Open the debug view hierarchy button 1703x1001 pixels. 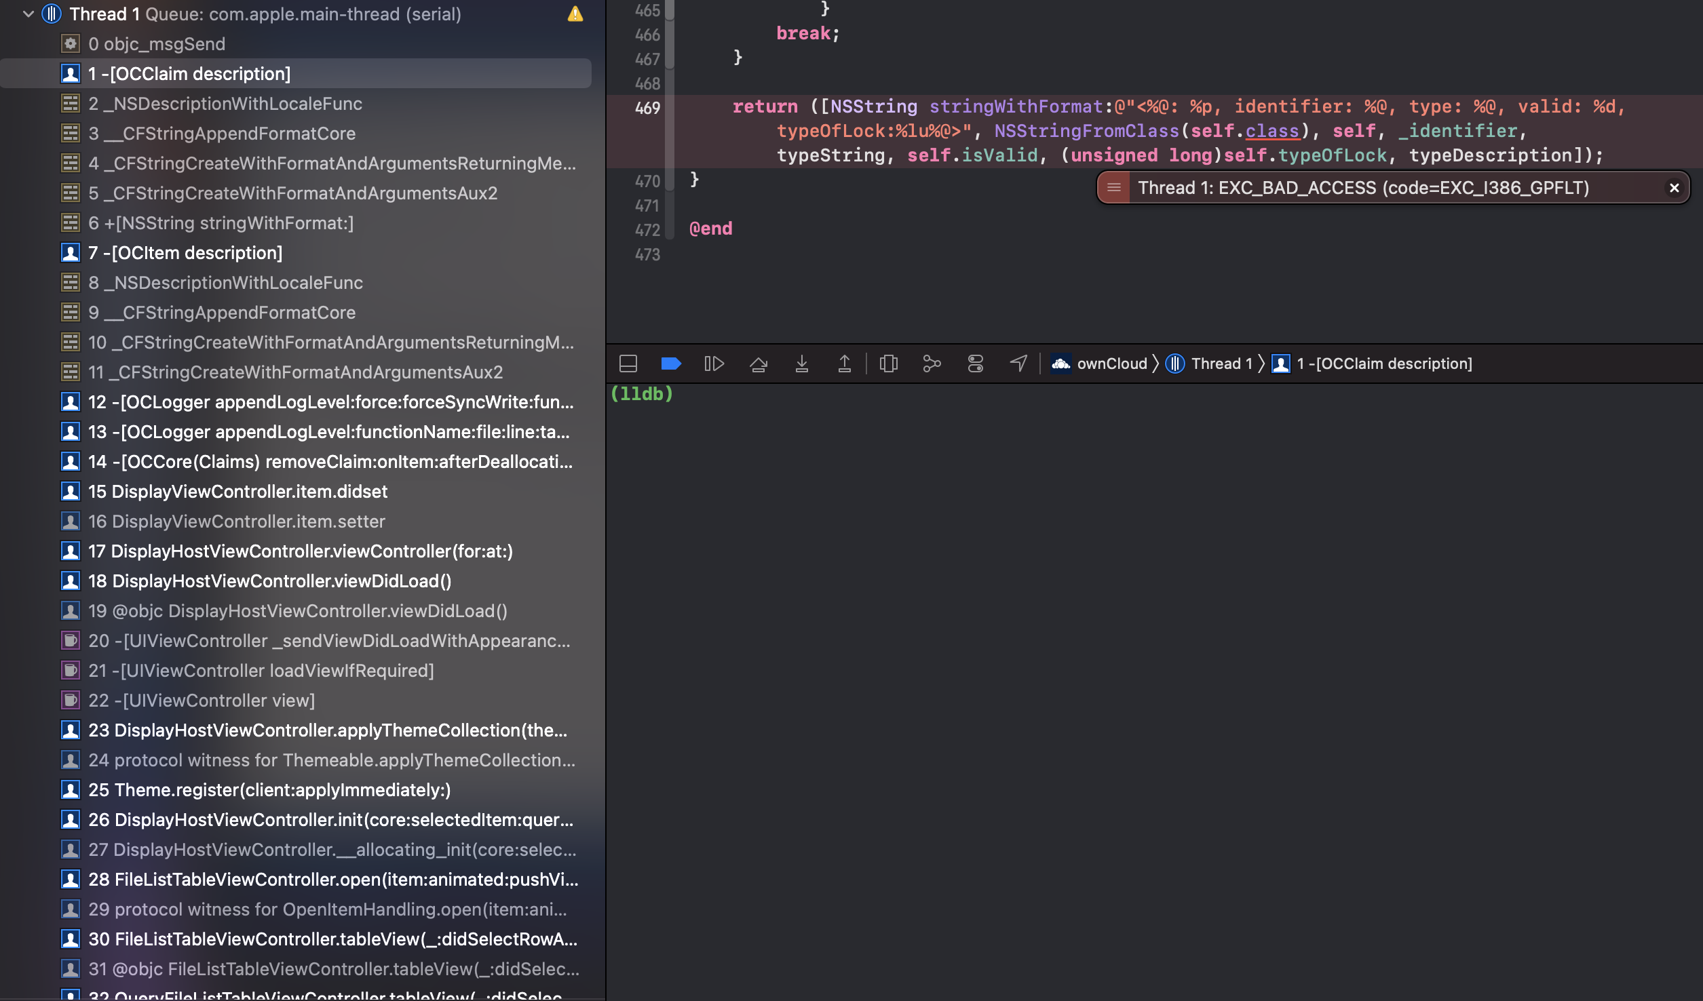tap(889, 364)
